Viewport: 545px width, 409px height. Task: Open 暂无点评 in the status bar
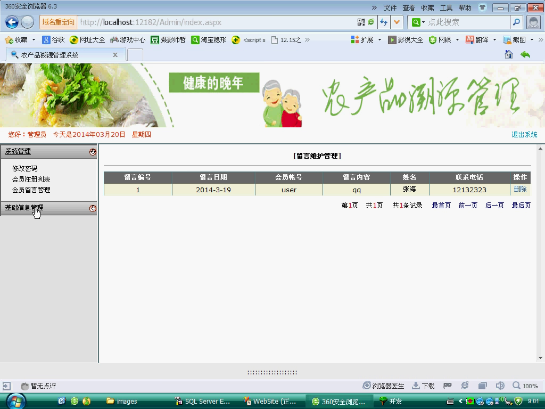click(x=38, y=386)
